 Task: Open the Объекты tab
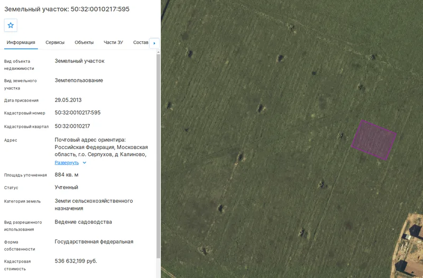pyautogui.click(x=84, y=42)
